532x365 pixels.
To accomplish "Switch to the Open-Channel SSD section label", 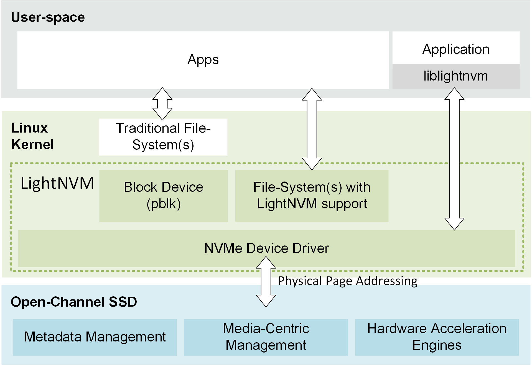I will [x=73, y=302].
